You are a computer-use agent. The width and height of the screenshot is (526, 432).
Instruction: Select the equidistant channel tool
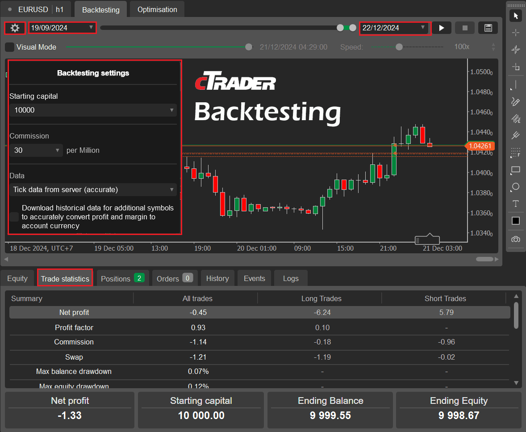coord(516,118)
